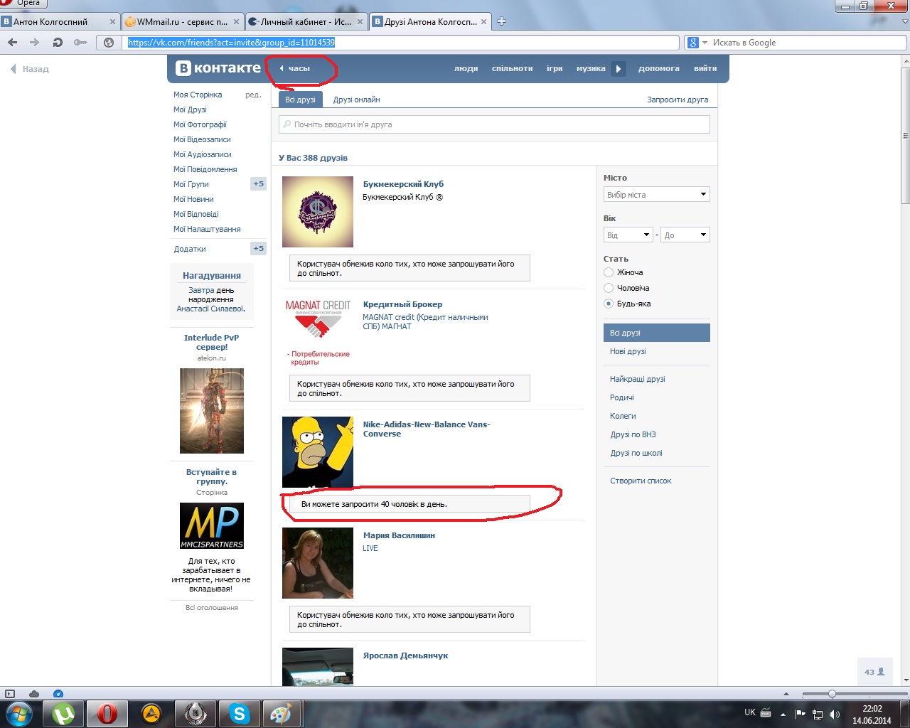Click the MMCIS Partners ad image

pos(212,526)
